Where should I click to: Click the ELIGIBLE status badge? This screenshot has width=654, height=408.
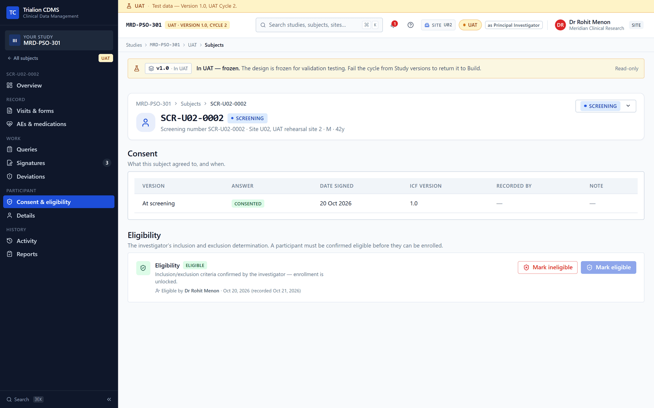(x=195, y=266)
